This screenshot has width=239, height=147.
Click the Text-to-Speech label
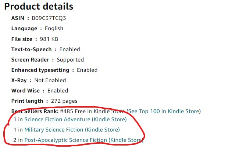click(x=31, y=49)
